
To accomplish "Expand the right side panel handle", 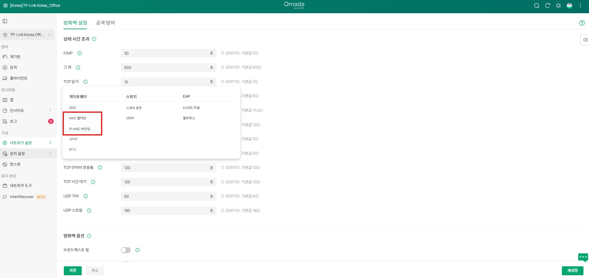I will [585, 40].
